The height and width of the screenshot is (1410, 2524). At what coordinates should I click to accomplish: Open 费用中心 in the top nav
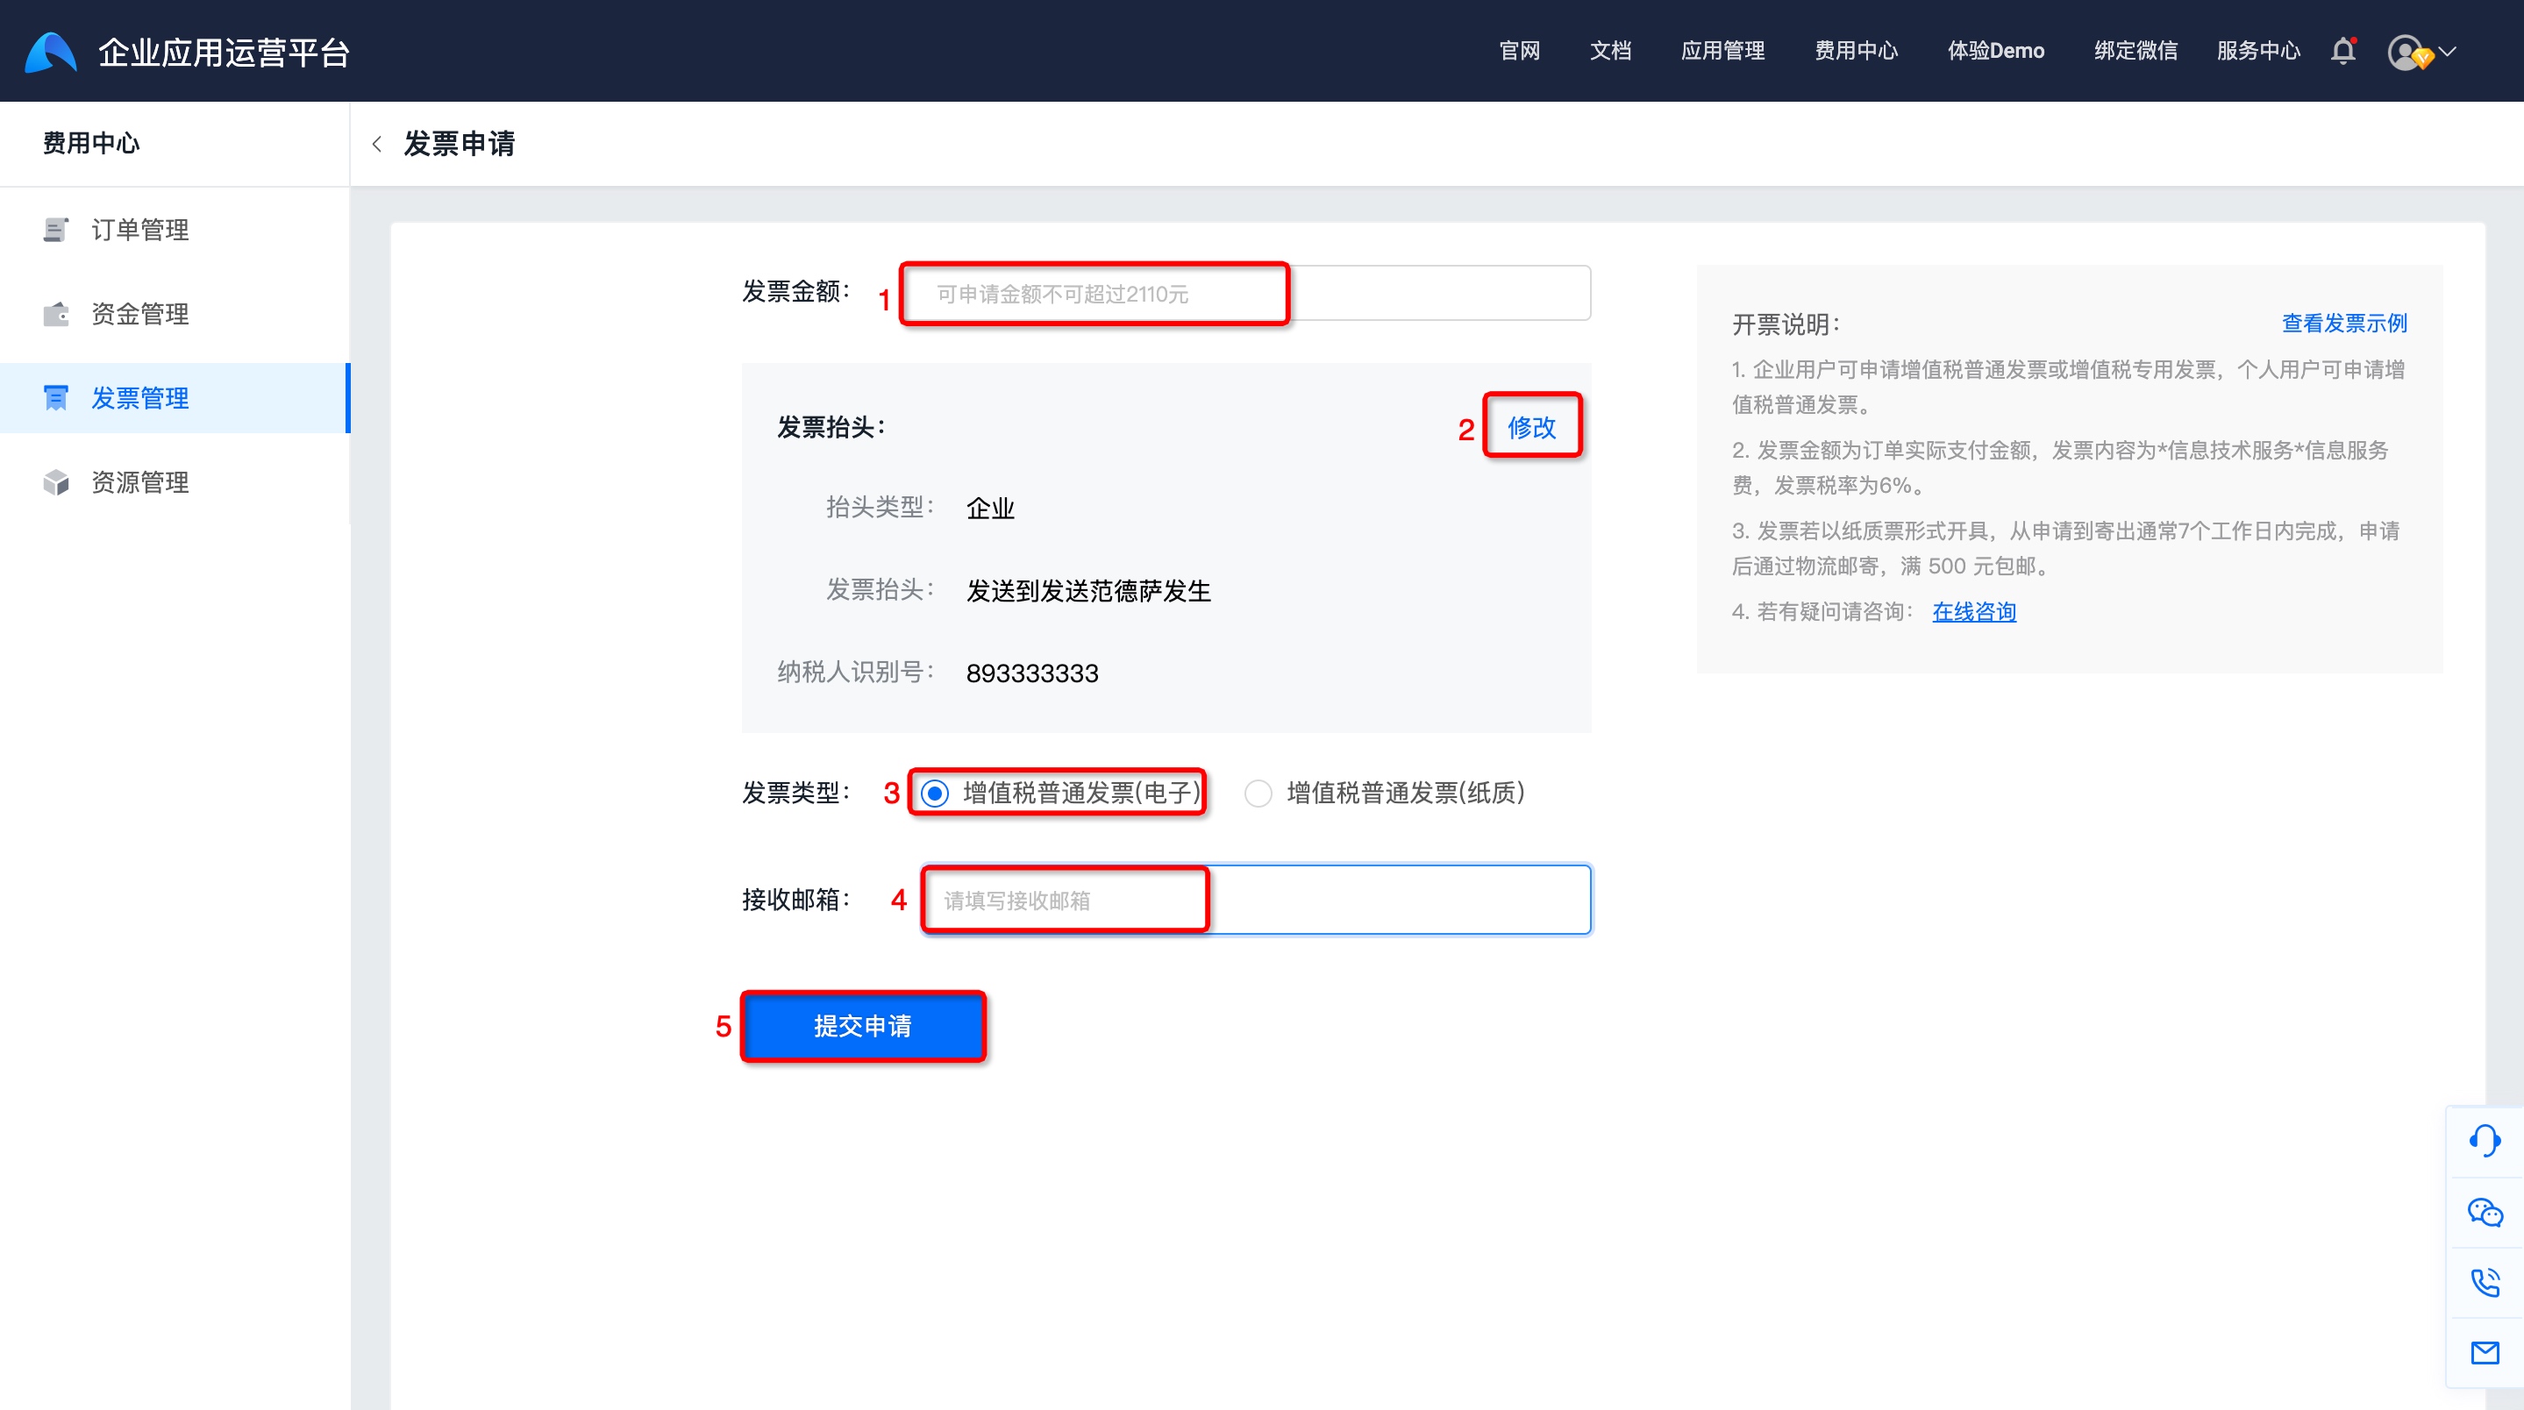1856,51
